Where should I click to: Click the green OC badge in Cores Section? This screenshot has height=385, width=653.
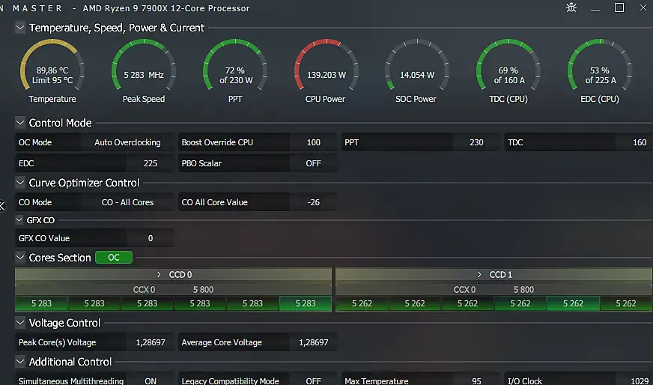114,258
